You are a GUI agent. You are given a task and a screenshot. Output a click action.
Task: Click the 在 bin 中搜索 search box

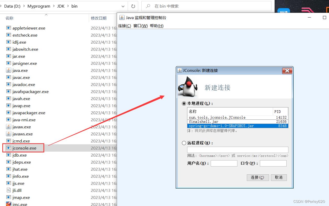pyautogui.click(x=206, y=6)
